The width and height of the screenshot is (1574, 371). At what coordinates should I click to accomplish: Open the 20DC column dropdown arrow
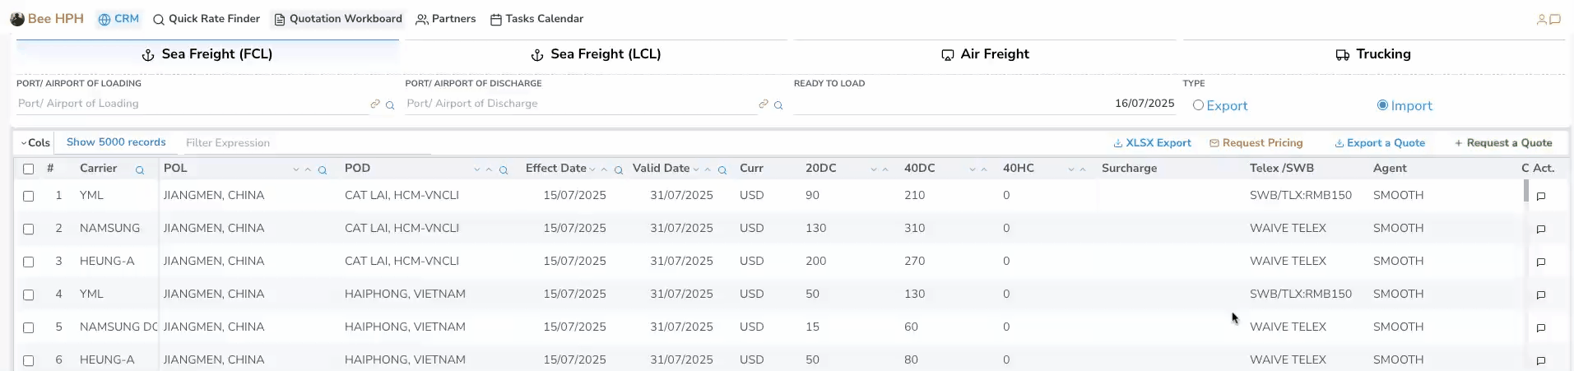tap(873, 170)
